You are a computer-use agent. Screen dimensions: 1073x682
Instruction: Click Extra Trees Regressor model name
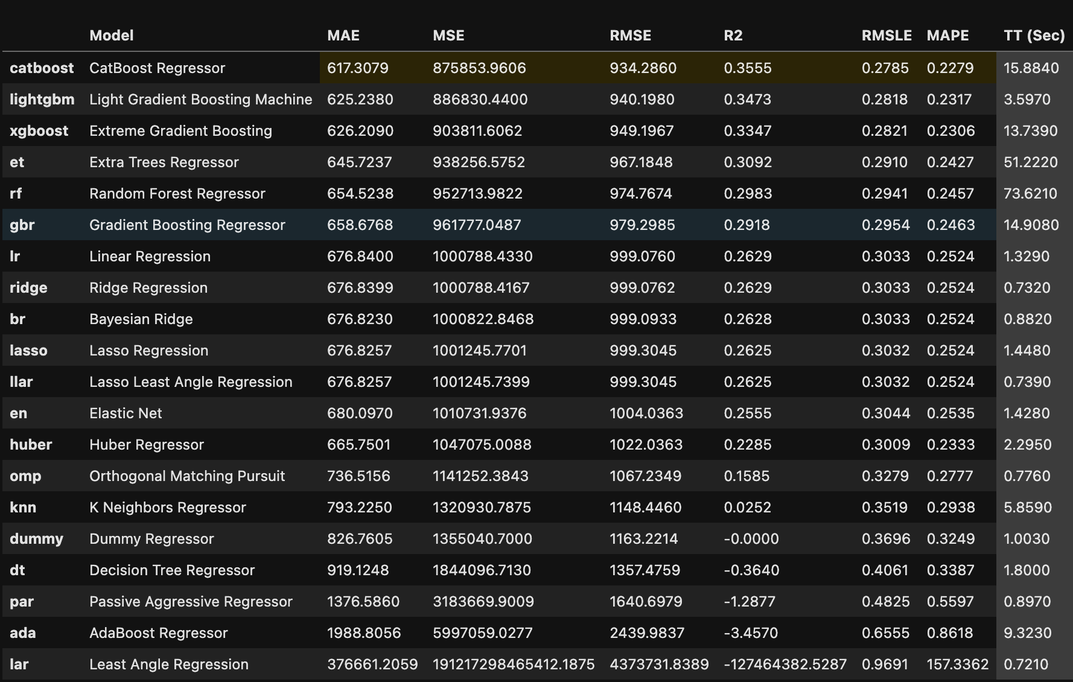[x=164, y=162]
